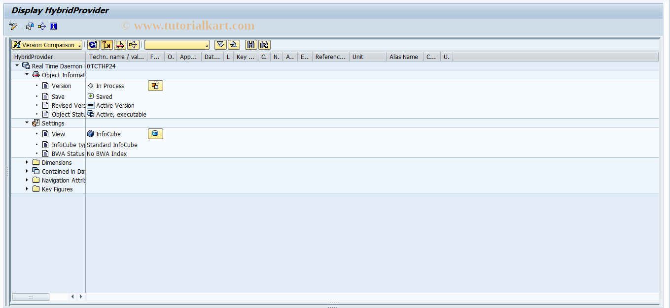The height and width of the screenshot is (308, 670).
Task: Click the Standard InfoCube value
Action: coord(112,145)
